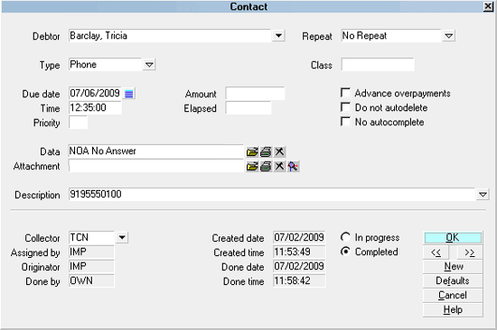Screen dimensions: 497x330
Task: Click the Collector field showing TCN
Action: [x=92, y=237]
